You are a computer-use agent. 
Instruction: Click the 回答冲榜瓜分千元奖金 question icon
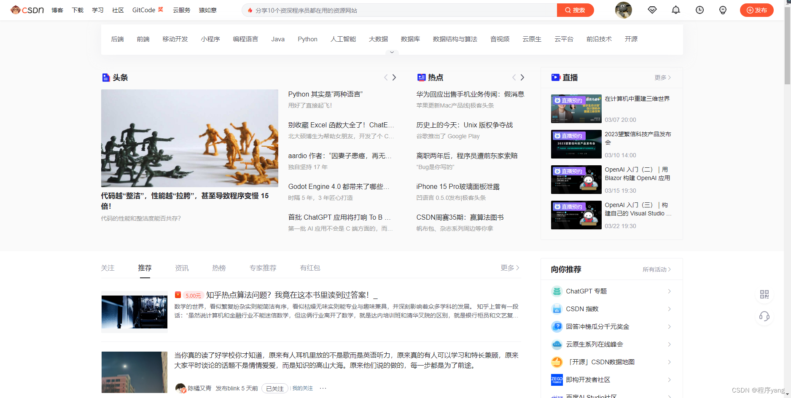point(557,327)
